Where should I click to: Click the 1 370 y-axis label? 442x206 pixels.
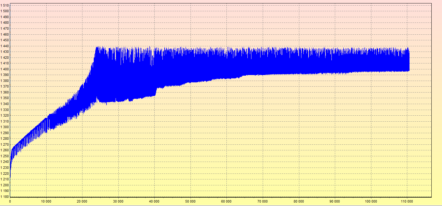coord(5,87)
